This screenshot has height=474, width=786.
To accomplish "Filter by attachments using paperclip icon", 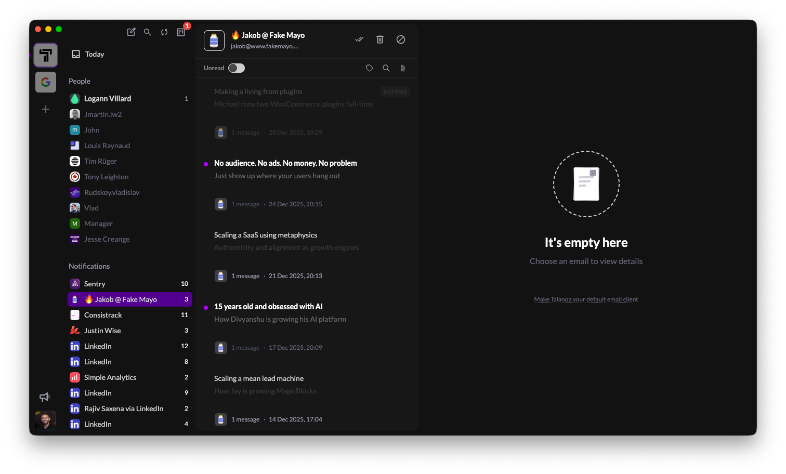I will (402, 68).
